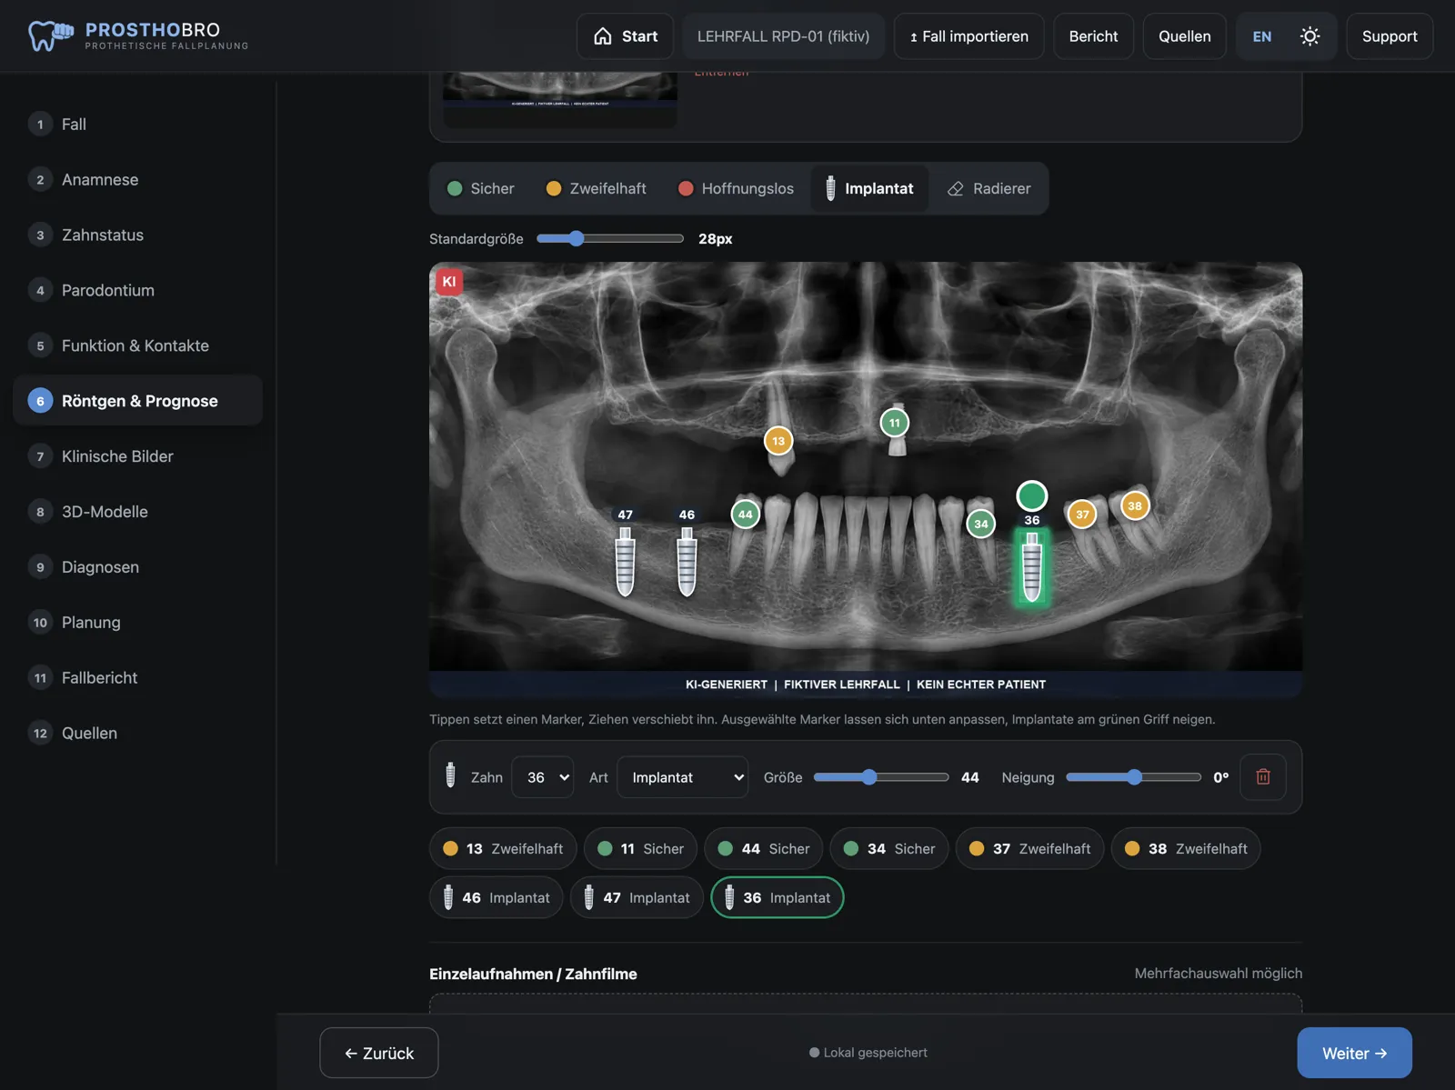Click the implant graphic at tooth 46
Viewport: 1455px width, 1090px height.
tap(687, 562)
